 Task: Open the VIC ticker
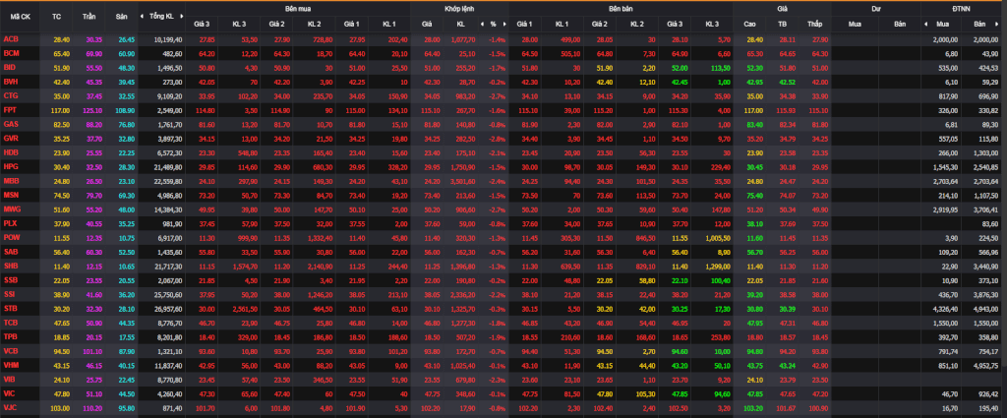tap(9, 393)
